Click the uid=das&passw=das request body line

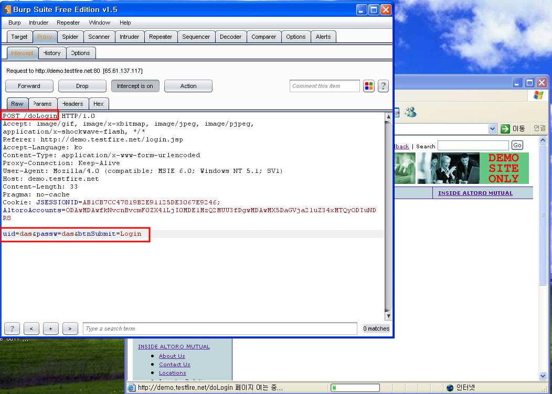72,234
